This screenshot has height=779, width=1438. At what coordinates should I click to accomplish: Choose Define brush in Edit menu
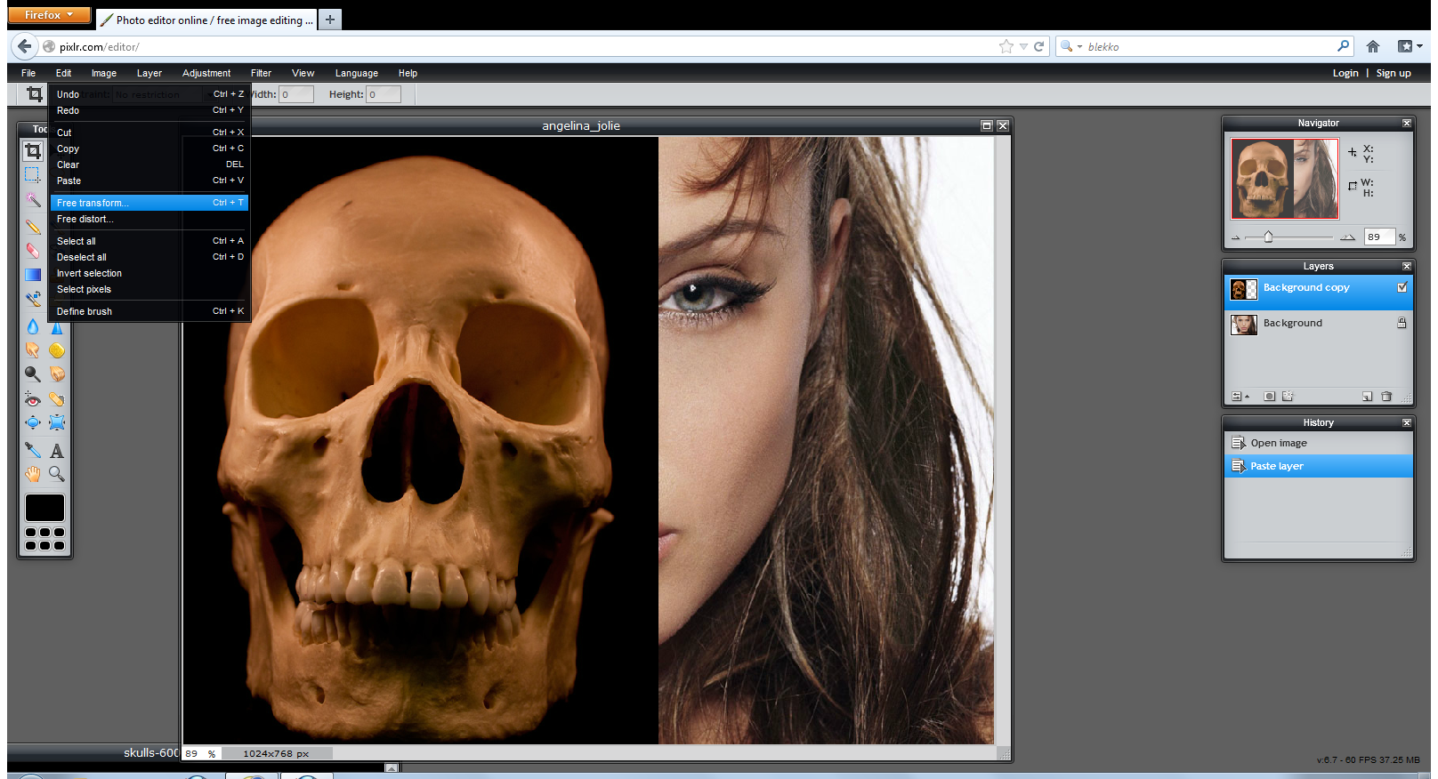coord(149,311)
